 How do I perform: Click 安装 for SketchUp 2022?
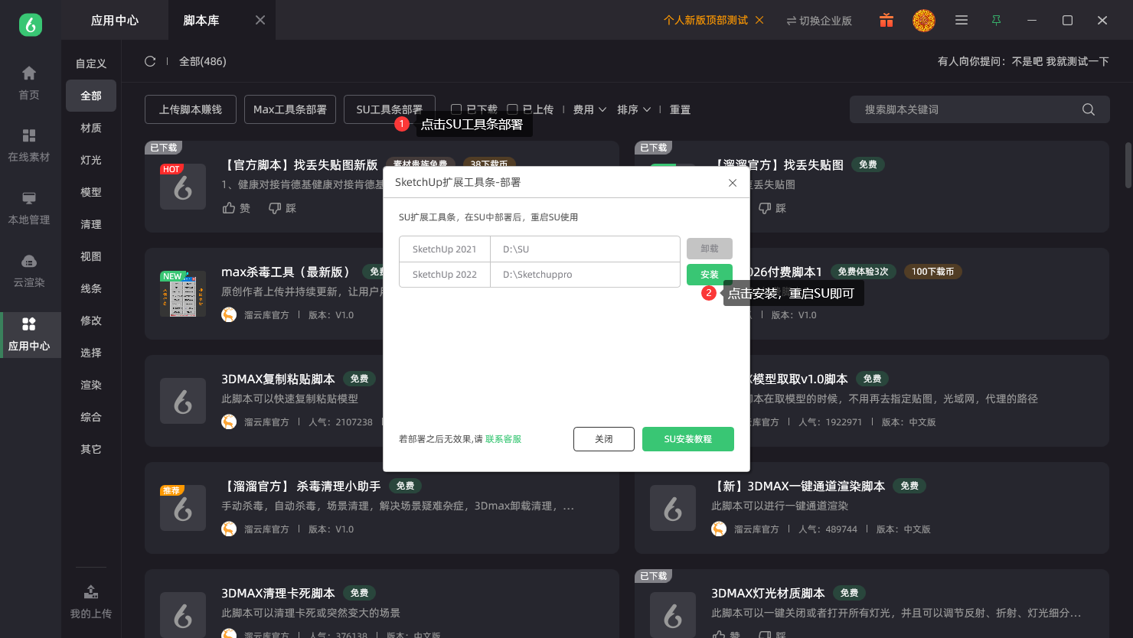point(710,274)
